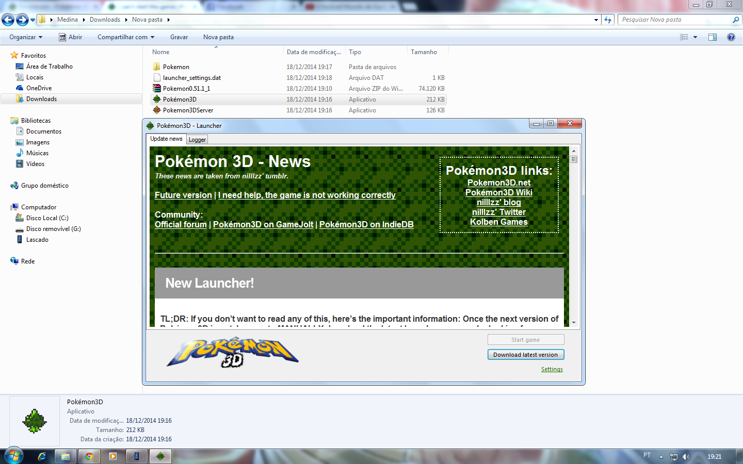This screenshot has height=464, width=743.
Task: Open Pokémon3D on GameJolt link
Action: click(263, 224)
